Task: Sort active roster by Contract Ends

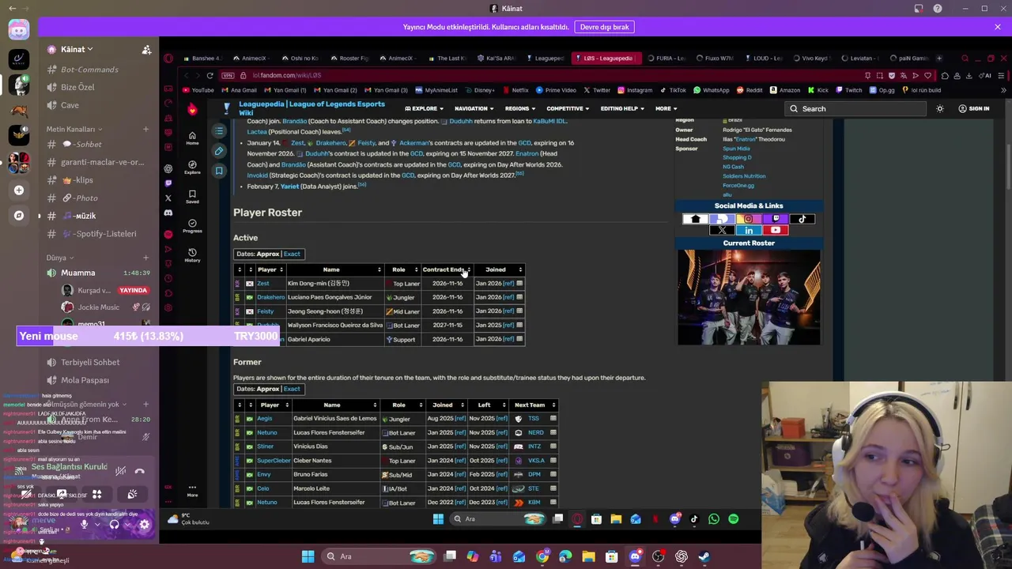Action: click(446, 269)
